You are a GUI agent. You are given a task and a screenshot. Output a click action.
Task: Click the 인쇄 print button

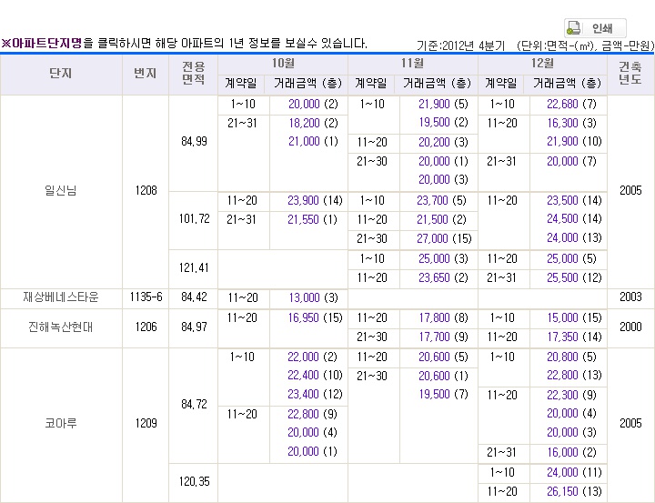tap(595, 28)
